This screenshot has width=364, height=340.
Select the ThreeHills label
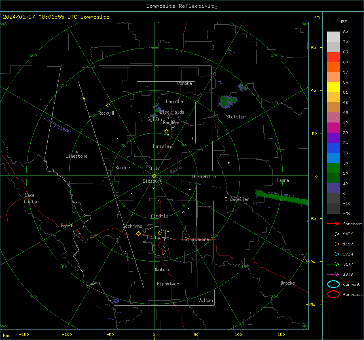(203, 177)
